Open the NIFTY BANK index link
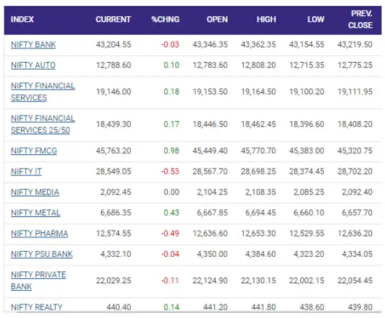This screenshot has width=385, height=318. [33, 44]
